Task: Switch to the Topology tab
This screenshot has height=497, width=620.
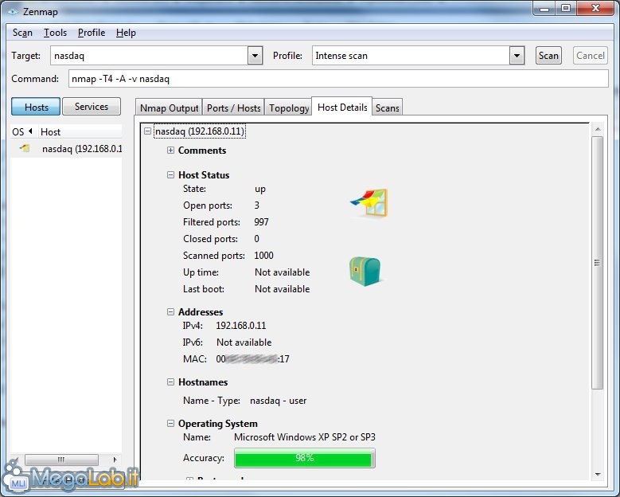Action: (x=289, y=108)
